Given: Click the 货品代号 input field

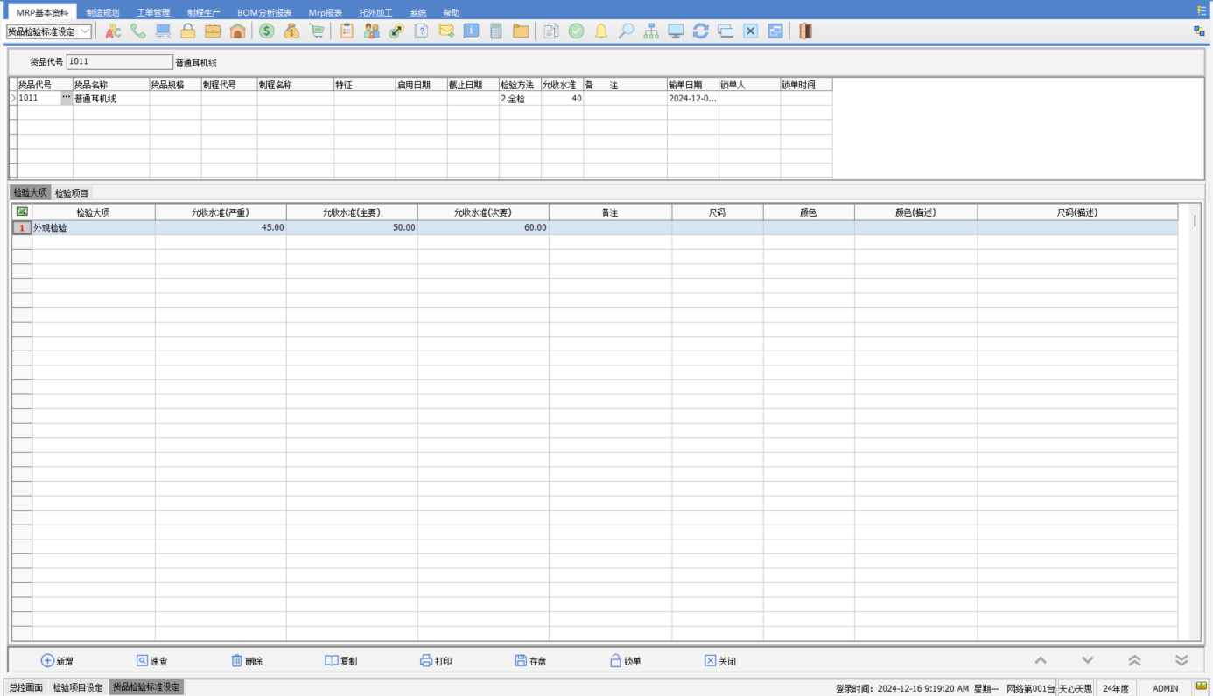Looking at the screenshot, I should coord(119,62).
